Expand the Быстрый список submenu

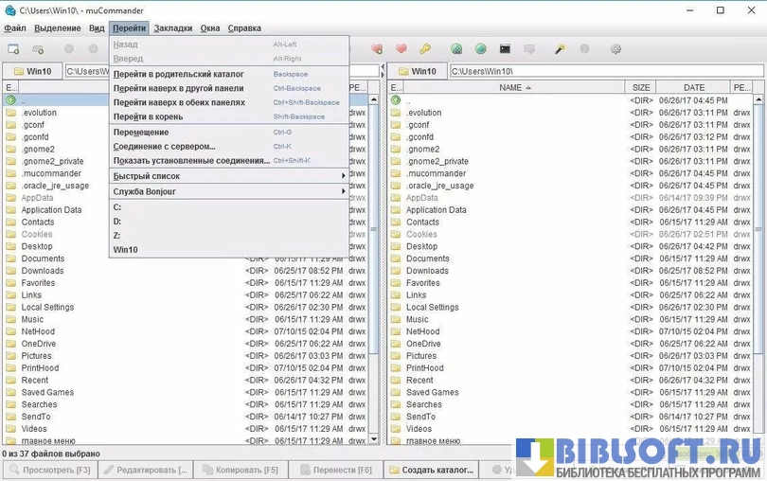227,176
